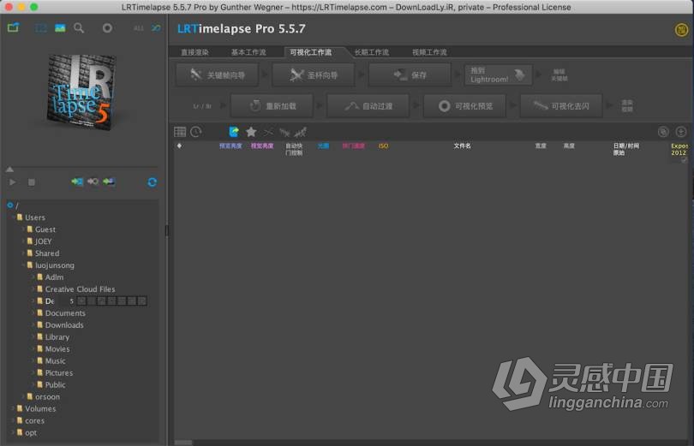The height and width of the screenshot is (446, 694).
Task: Click the play button under the preview
Action: pos(12,182)
